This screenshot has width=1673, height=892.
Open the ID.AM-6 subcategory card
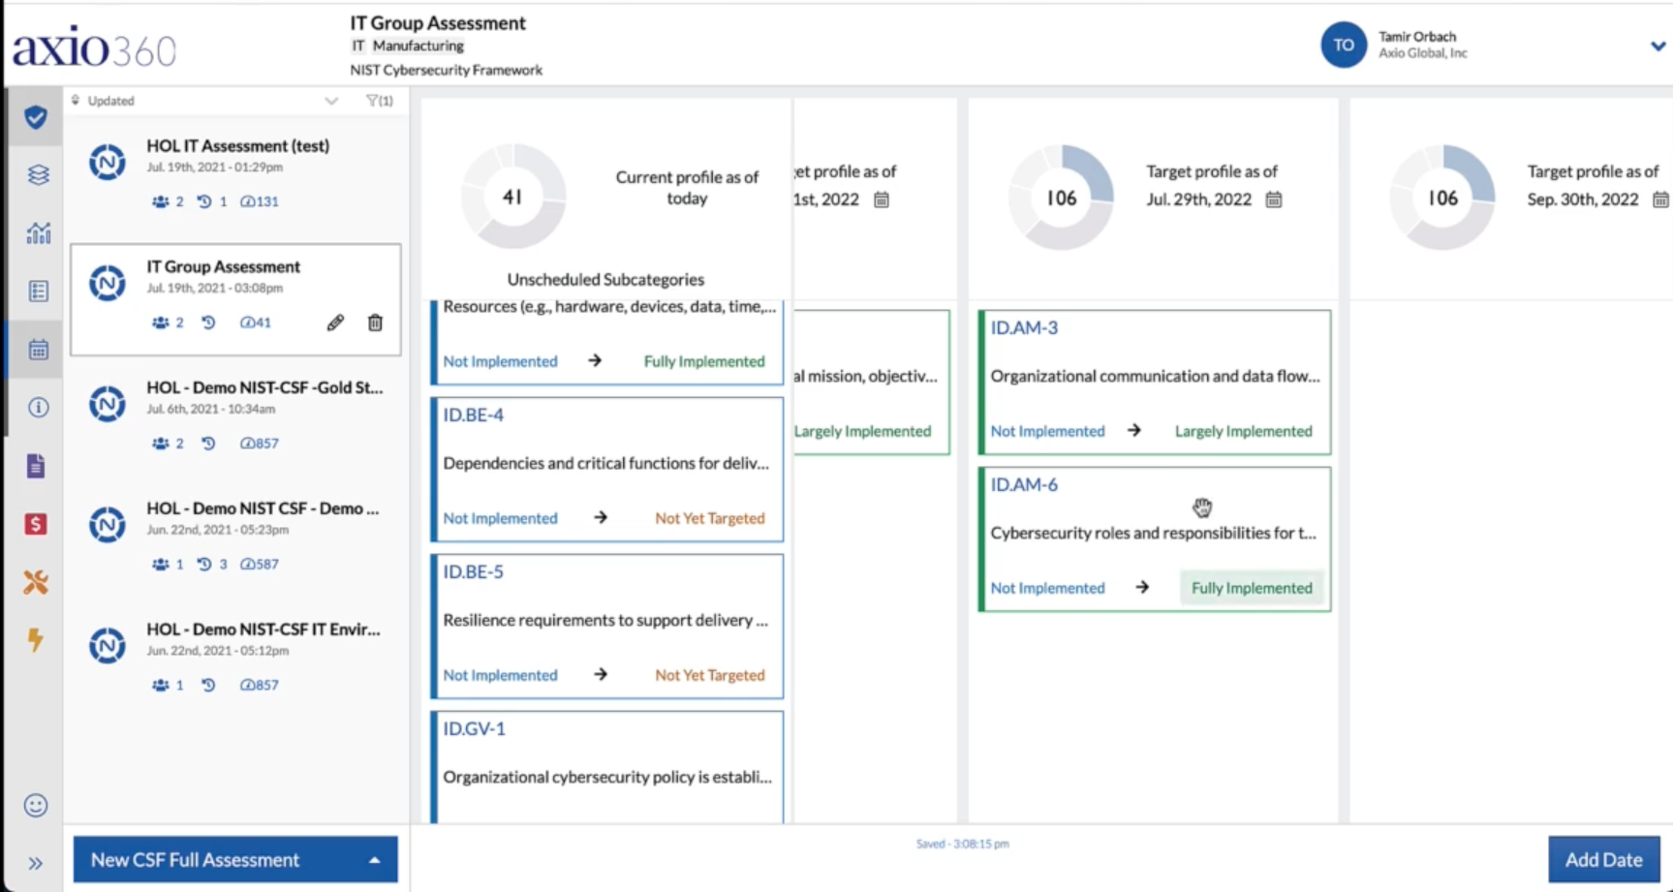coord(1155,539)
